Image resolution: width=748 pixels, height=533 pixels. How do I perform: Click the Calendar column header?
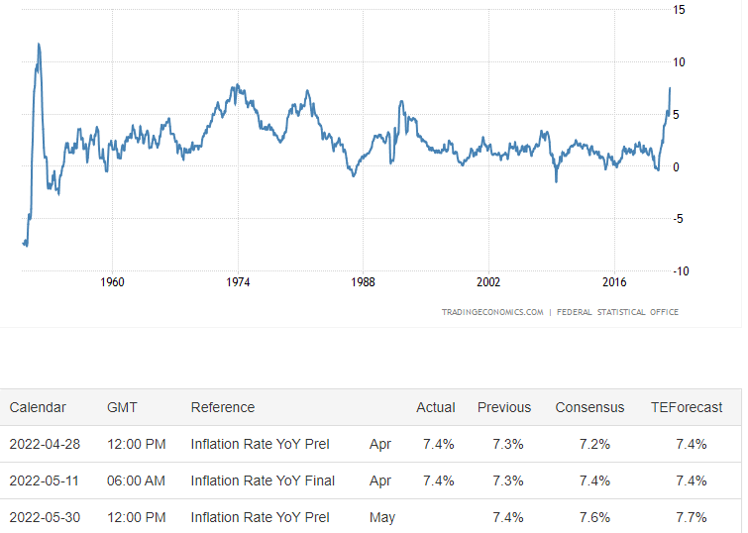point(38,407)
